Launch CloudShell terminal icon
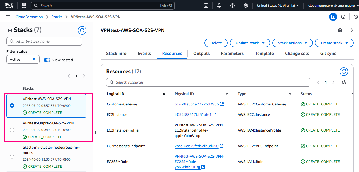The width and height of the screenshot is (359, 172). point(206,6)
